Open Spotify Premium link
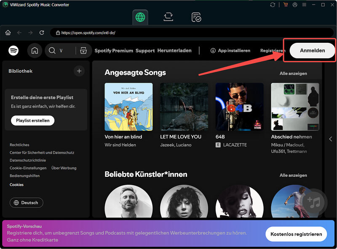 click(114, 50)
